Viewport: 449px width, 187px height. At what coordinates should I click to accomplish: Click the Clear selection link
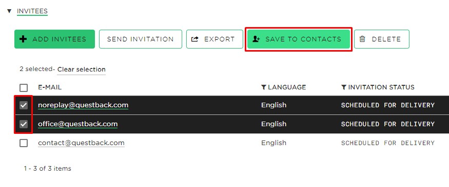pos(81,69)
